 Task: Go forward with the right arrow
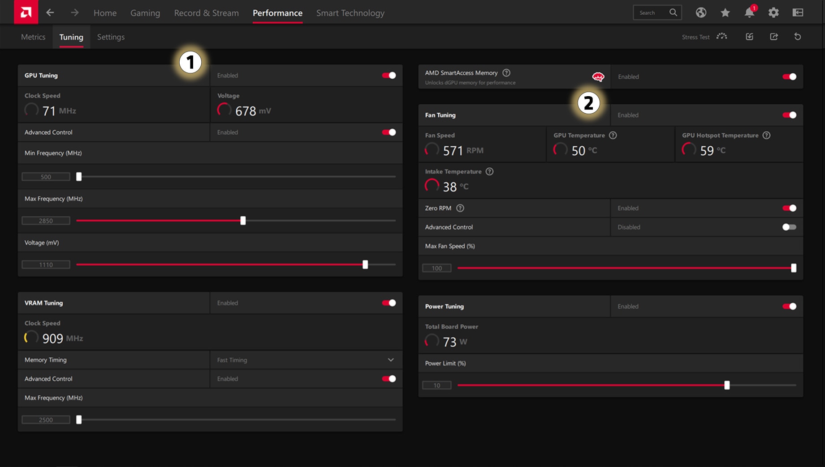(74, 13)
